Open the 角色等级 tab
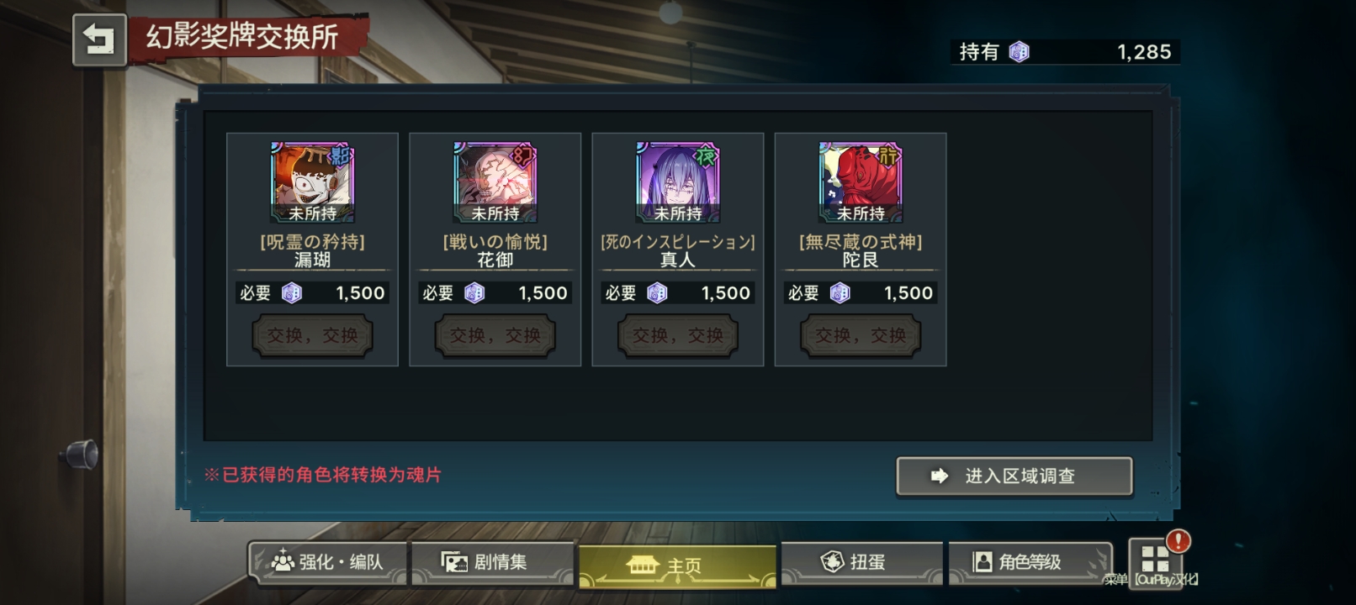 (x=1030, y=562)
